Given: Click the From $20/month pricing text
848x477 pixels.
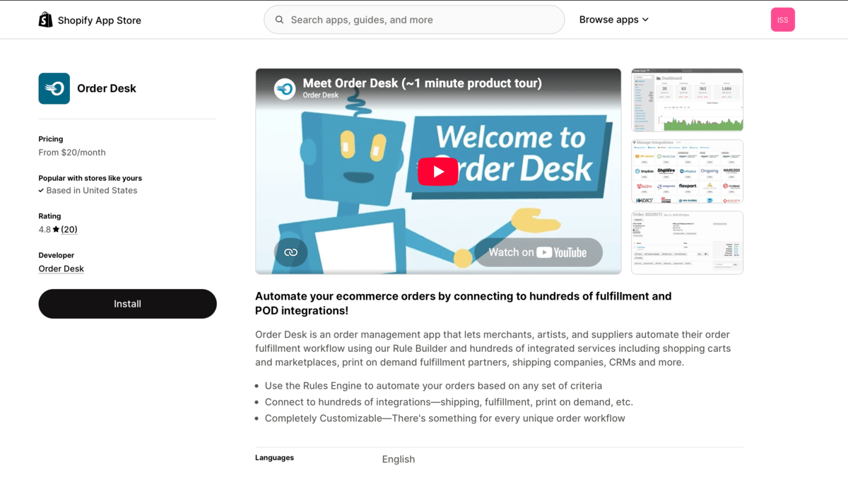Looking at the screenshot, I should point(72,153).
